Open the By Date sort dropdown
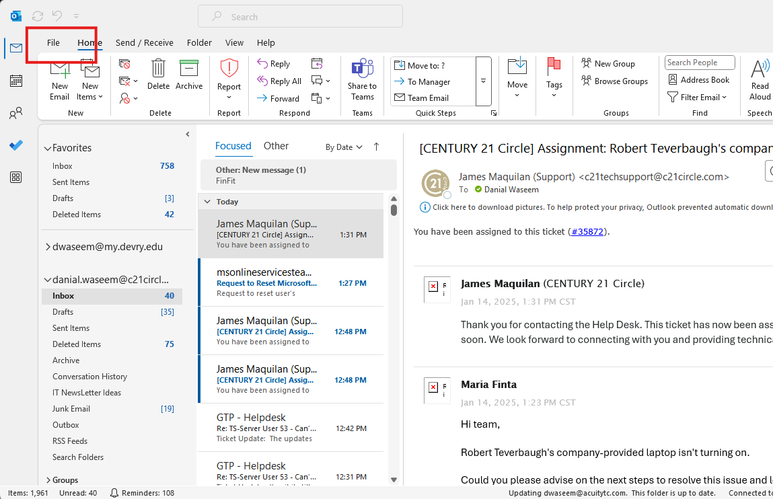 click(x=344, y=147)
